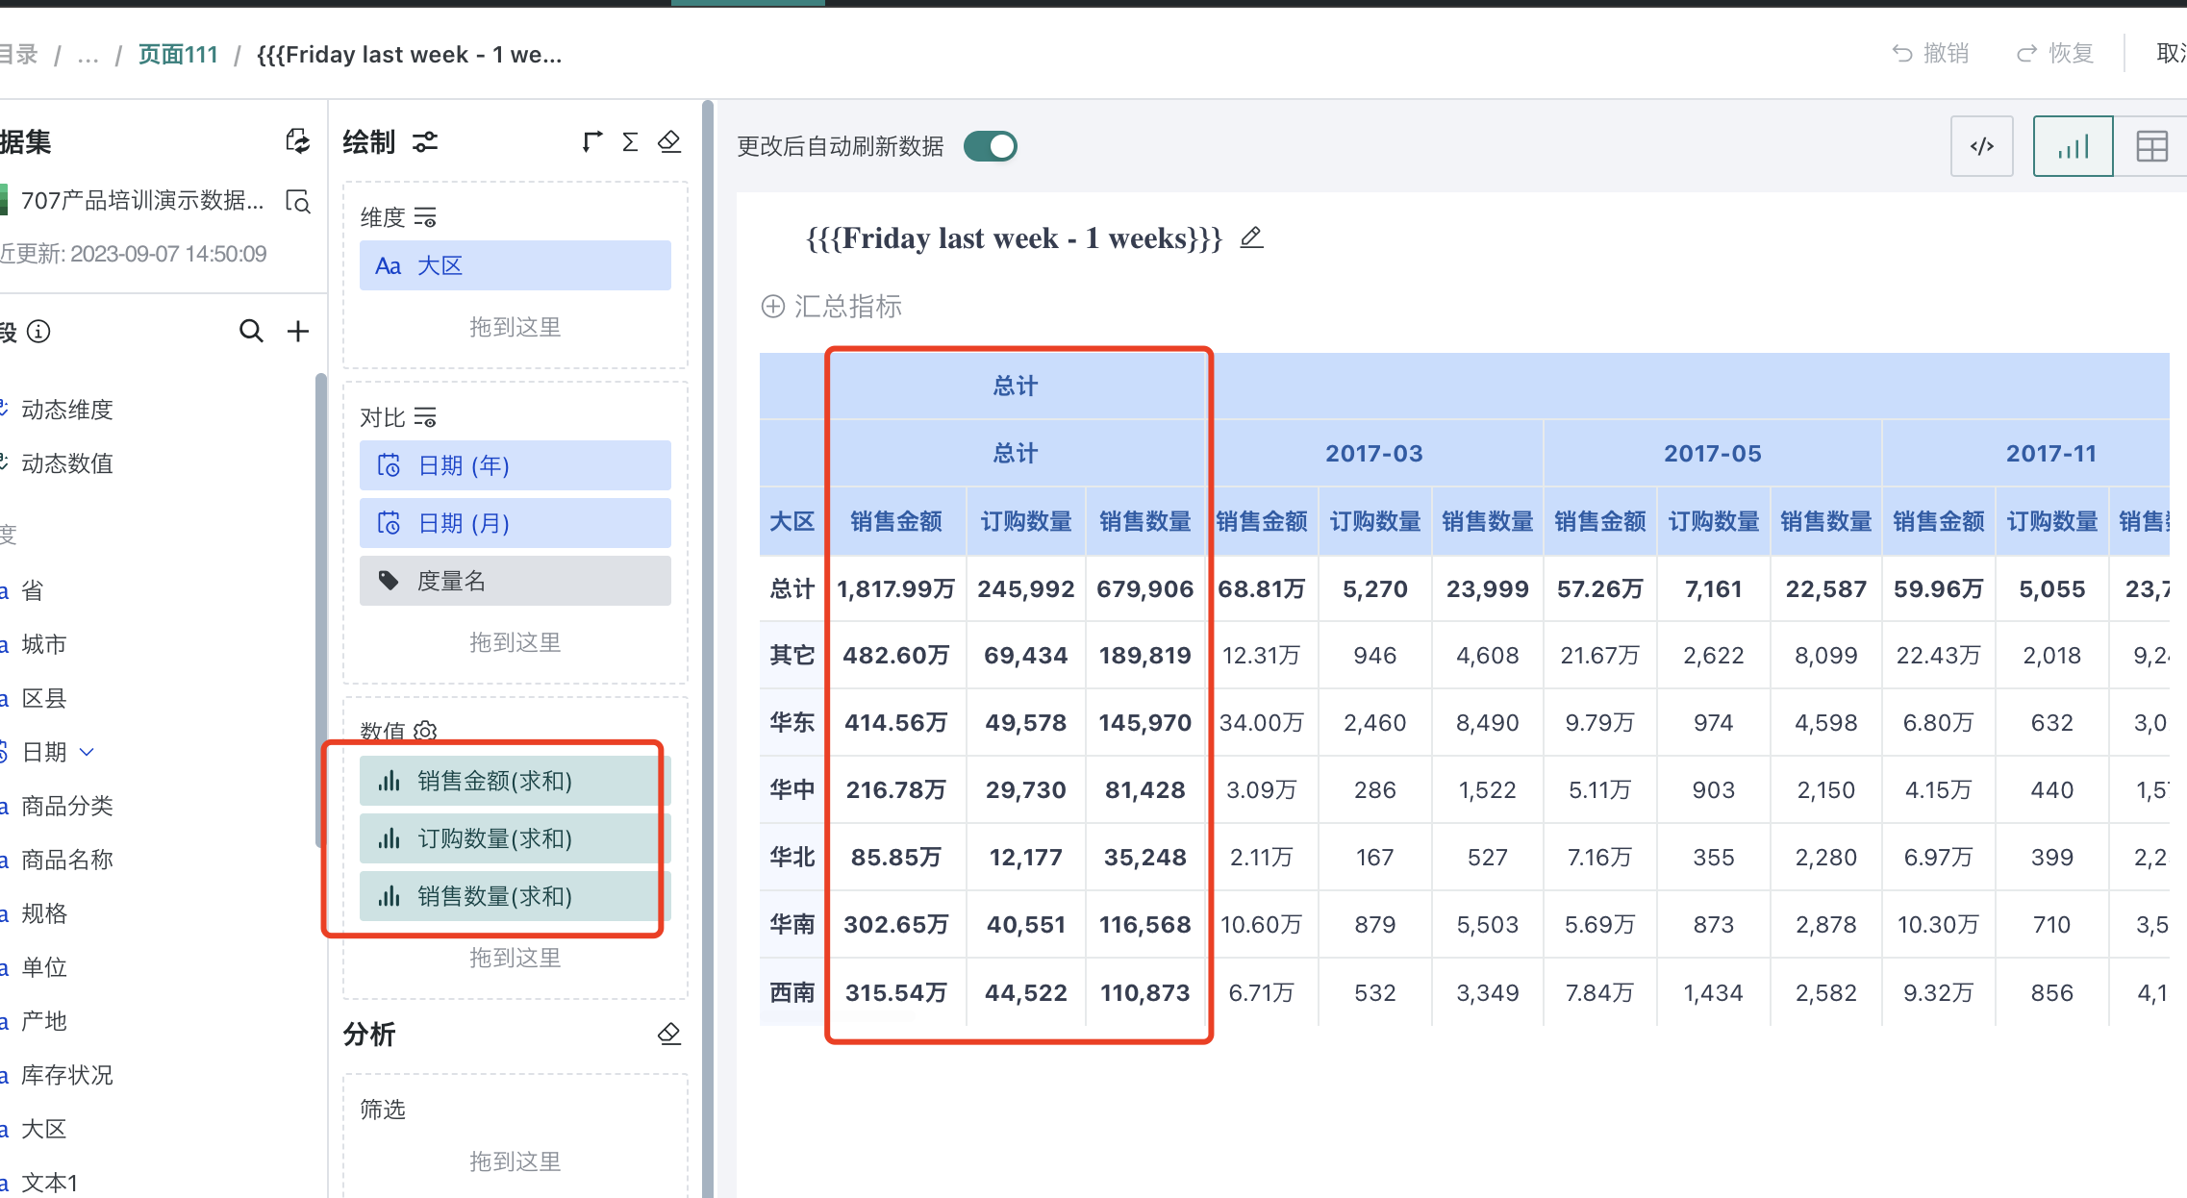This screenshot has width=2187, height=1198.
Task: Clear the analysis section with eraser
Action: pos(669,1034)
